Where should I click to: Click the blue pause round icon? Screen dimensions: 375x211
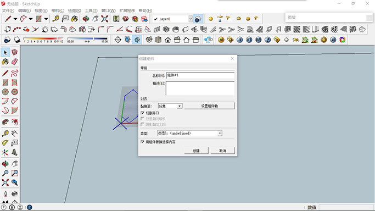[x=333, y=40]
